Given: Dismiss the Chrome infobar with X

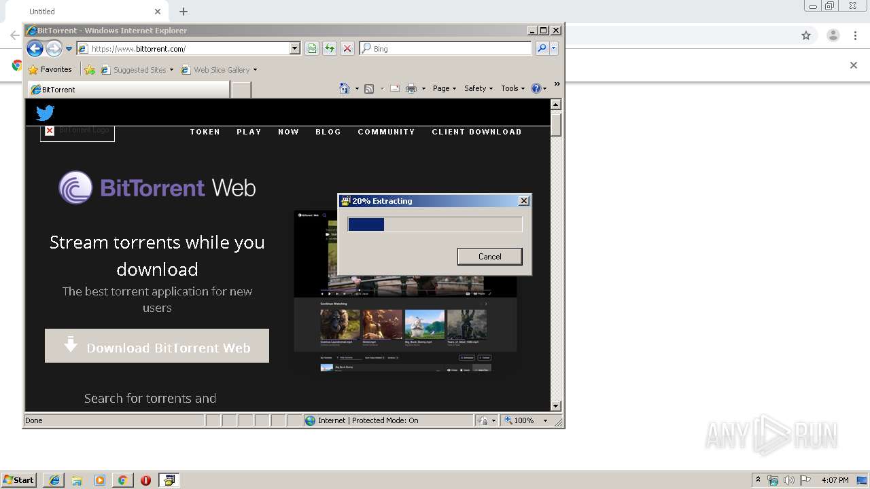Looking at the screenshot, I should pos(854,65).
